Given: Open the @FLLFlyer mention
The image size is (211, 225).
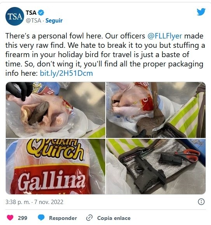Looking at the screenshot, I should click(x=165, y=36).
